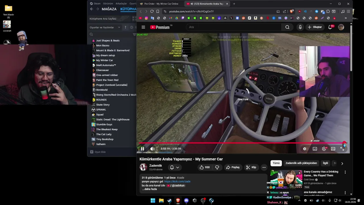Open the Steam menu in the Steam window

coord(95,3)
